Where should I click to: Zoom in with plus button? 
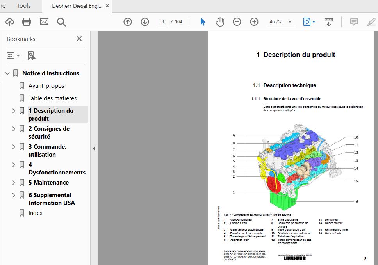point(254,22)
